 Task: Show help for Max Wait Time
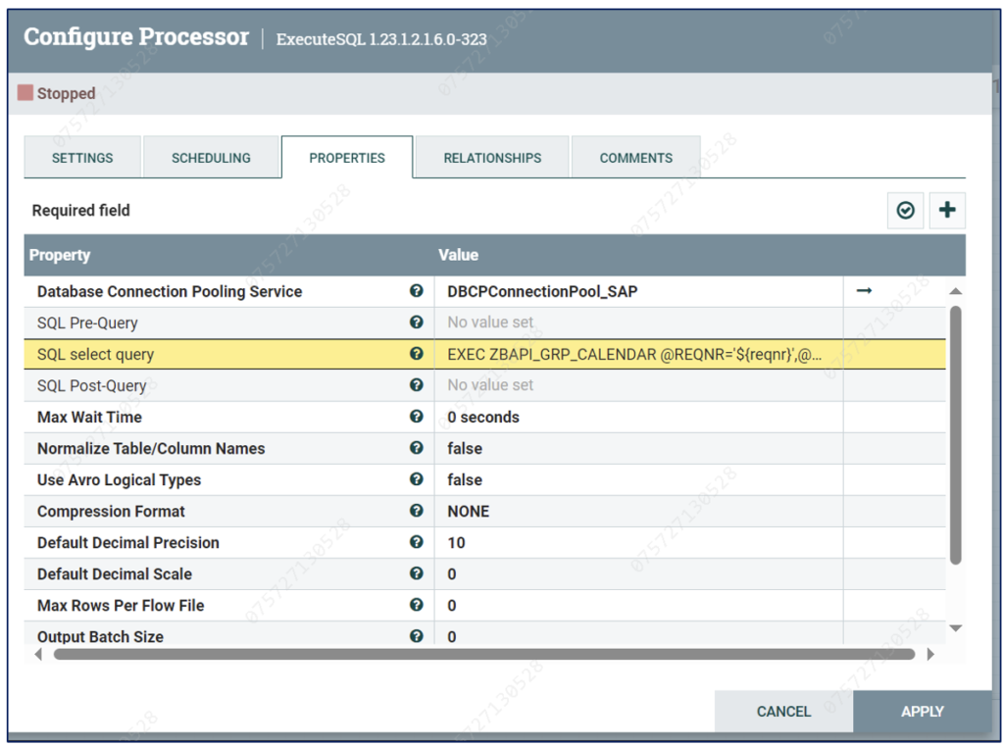416,417
